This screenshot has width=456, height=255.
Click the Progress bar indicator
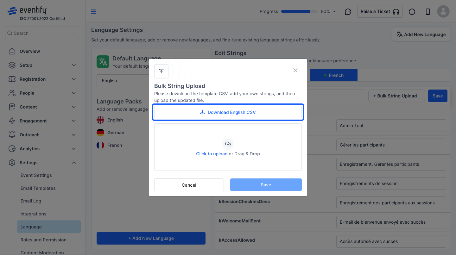tap(299, 11)
